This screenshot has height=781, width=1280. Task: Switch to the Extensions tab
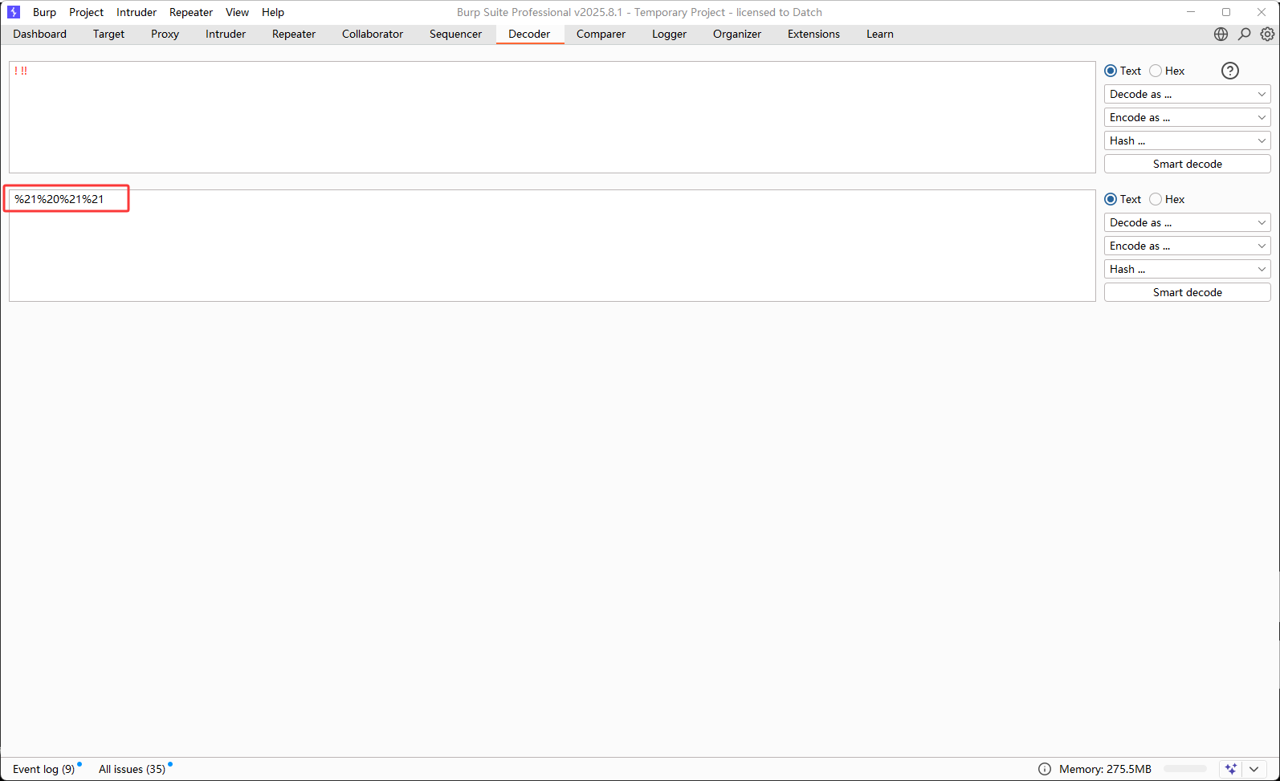[813, 34]
